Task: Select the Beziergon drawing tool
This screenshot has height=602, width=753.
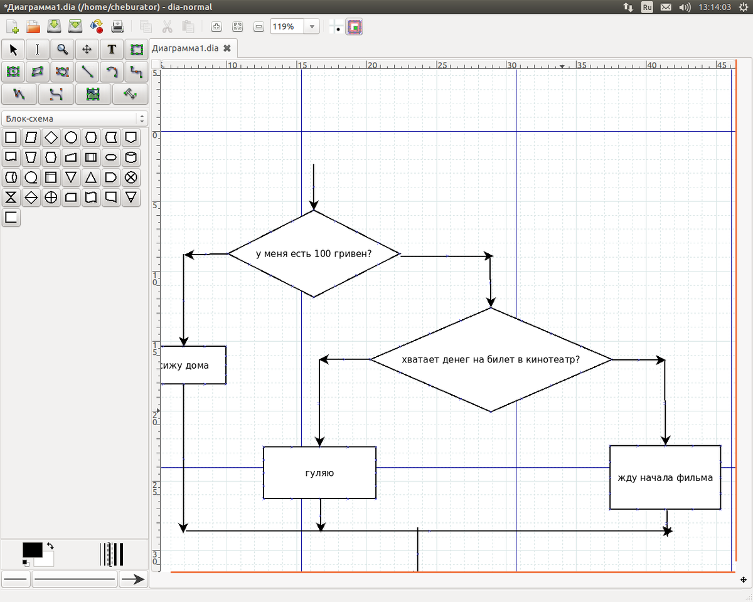Action: 62,72
